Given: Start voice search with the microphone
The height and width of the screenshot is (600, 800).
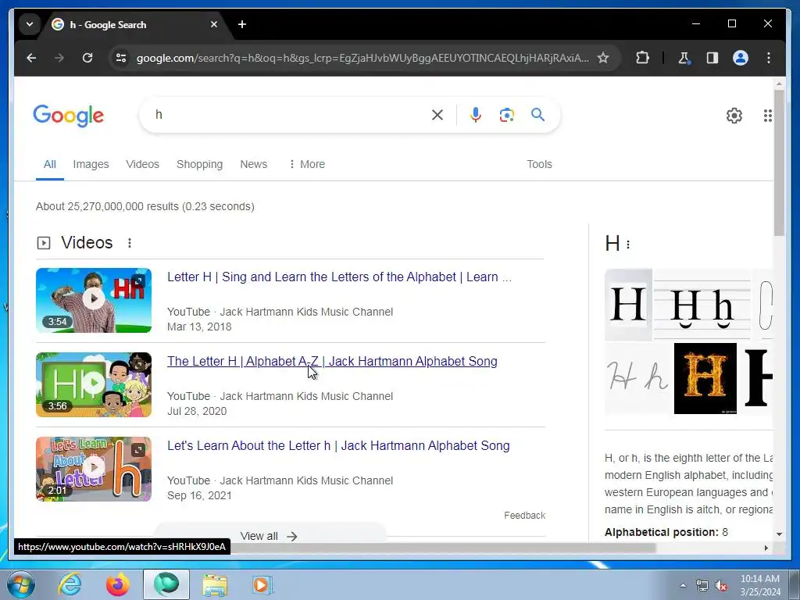Looking at the screenshot, I should click(x=476, y=115).
